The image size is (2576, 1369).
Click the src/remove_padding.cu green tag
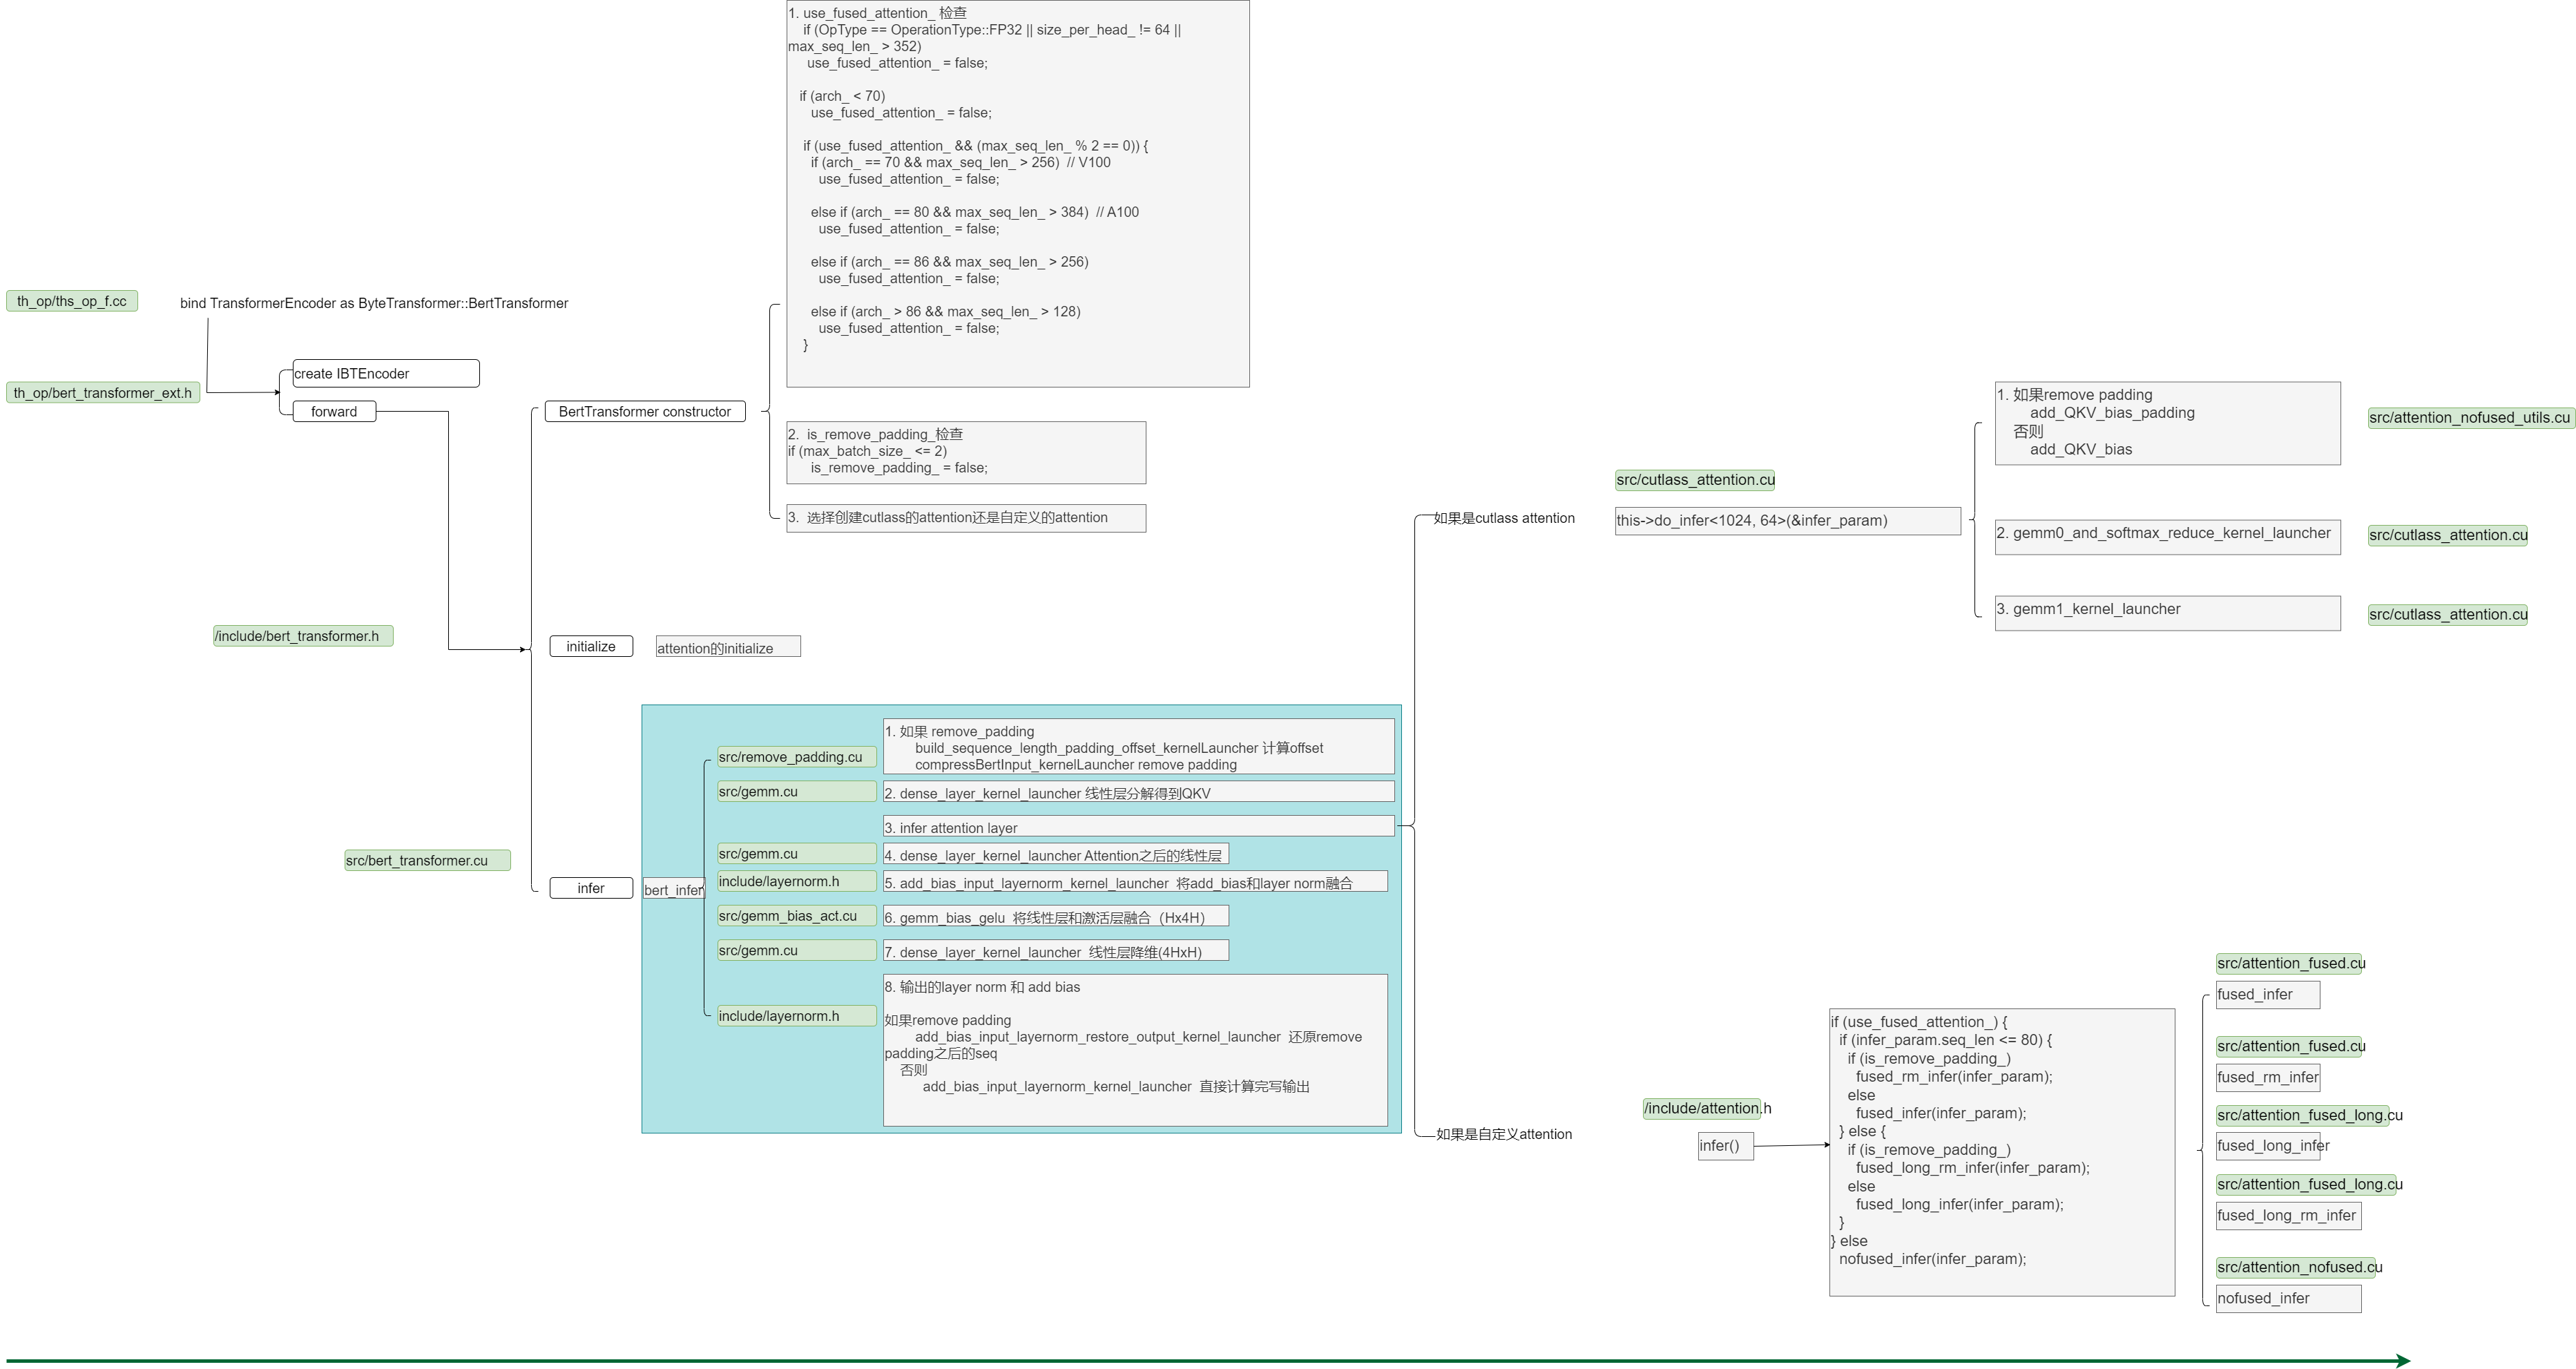click(x=796, y=757)
